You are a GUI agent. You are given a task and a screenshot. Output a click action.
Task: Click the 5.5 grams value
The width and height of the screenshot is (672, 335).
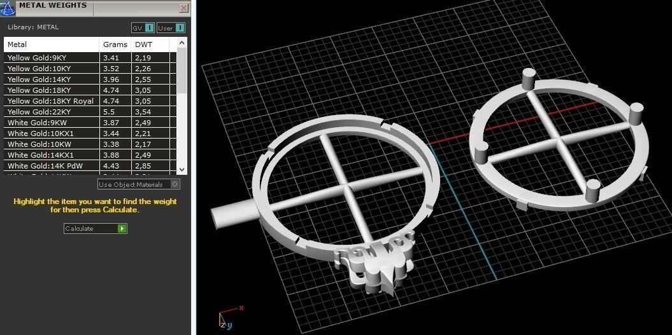pyautogui.click(x=108, y=112)
